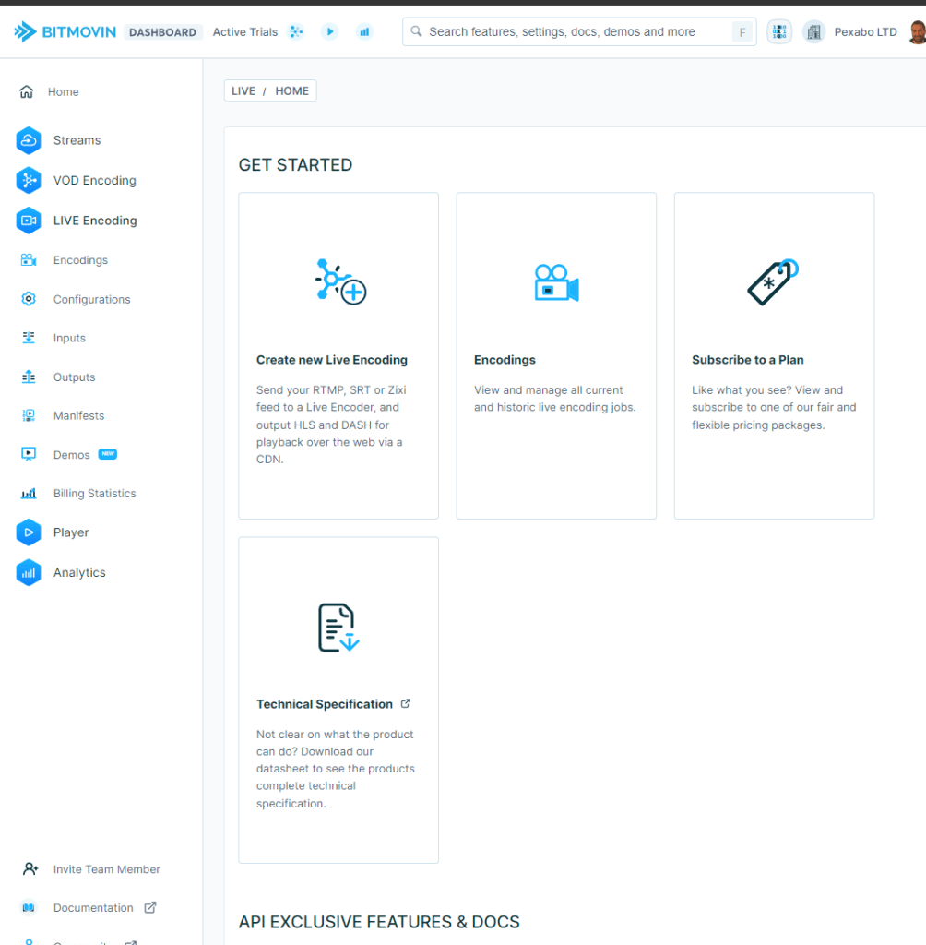The width and height of the screenshot is (926, 945).
Task: Click the Analytics hexagon bars icon
Action: [x=29, y=572]
